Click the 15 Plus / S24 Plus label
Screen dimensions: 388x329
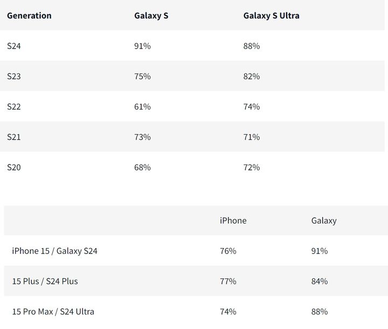[x=45, y=281]
